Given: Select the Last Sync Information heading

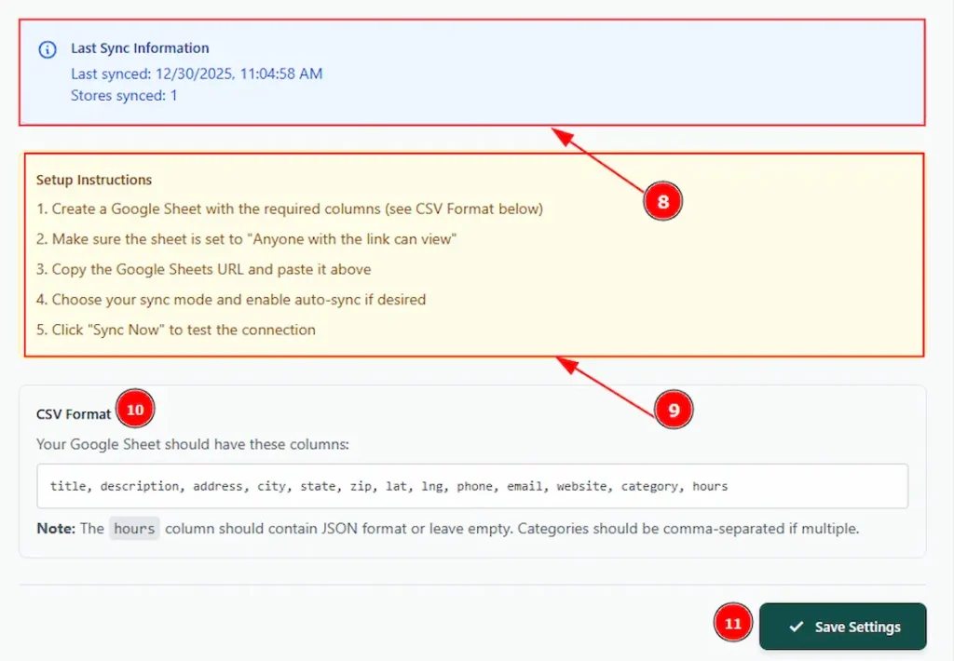Looking at the screenshot, I should click(x=140, y=48).
